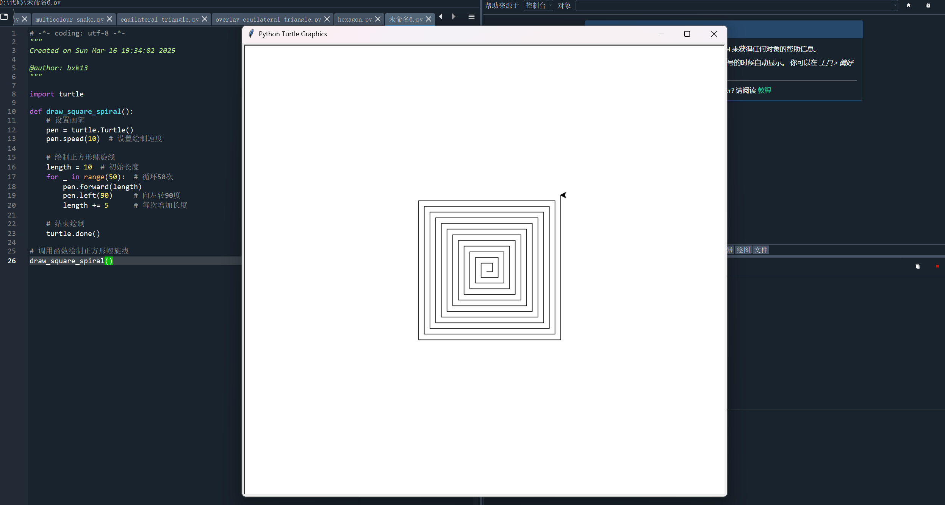Switch to the 文件 pane tab
Screen dimensions: 945x505
760,250
